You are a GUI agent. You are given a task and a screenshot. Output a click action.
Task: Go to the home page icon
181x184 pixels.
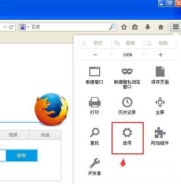(x=161, y=27)
